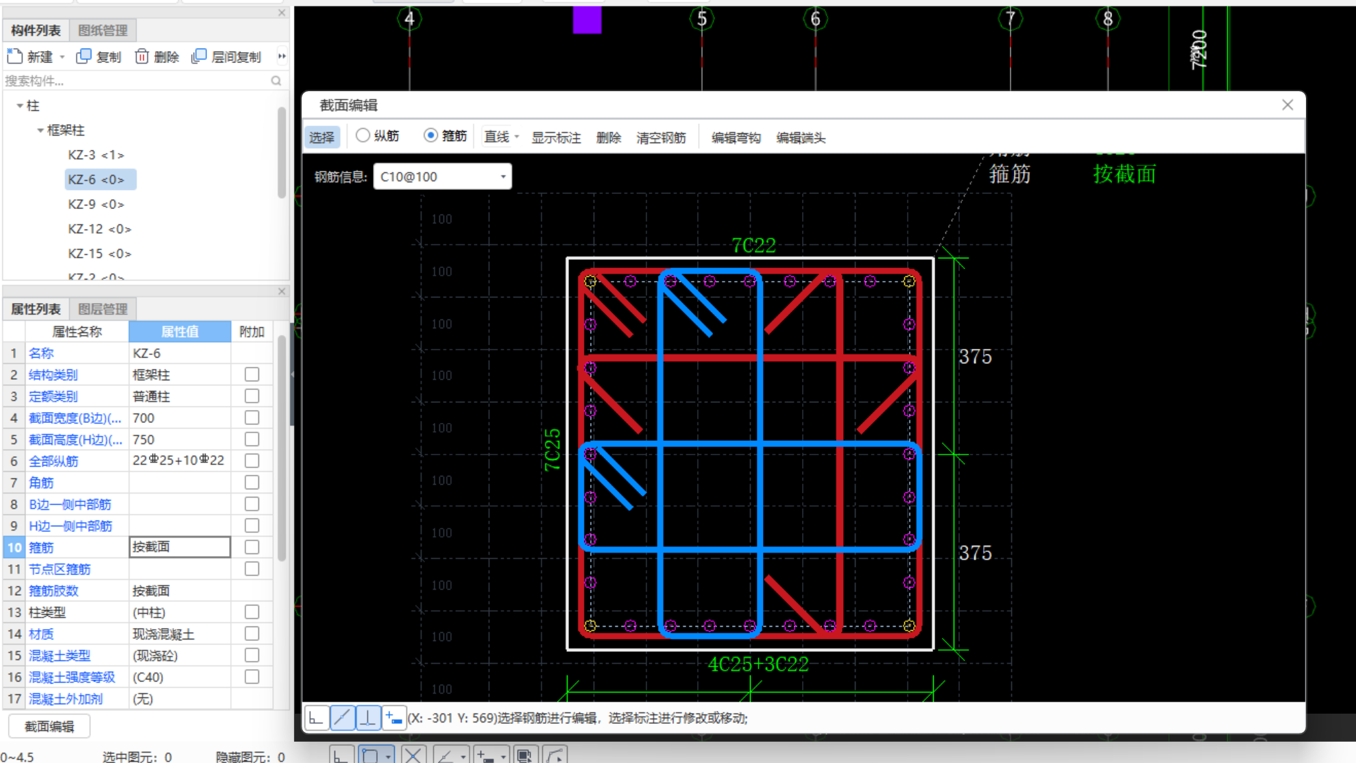Click 删除 in section editor toolbar
Viewport: 1356px width, 763px height.
pos(609,137)
